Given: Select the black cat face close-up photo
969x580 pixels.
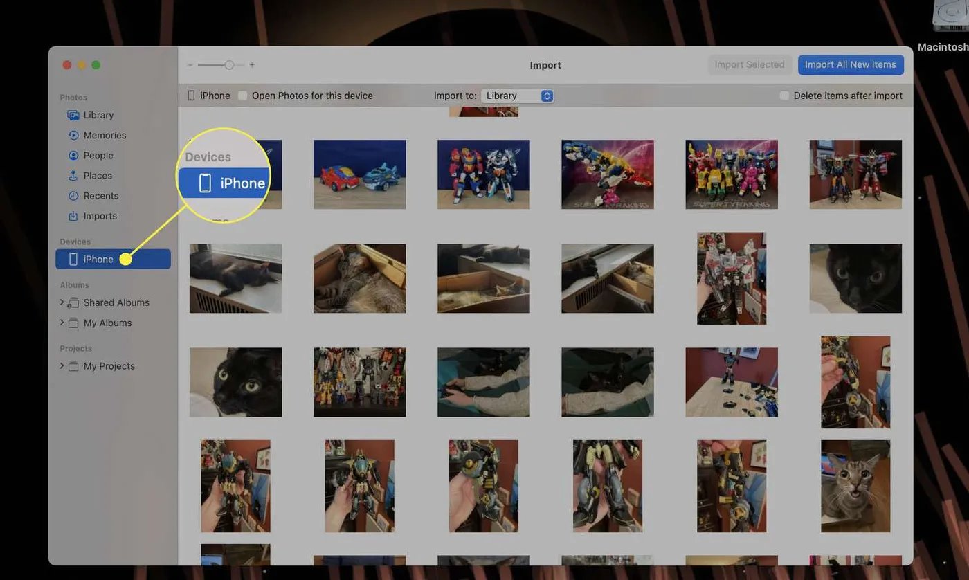Looking at the screenshot, I should pyautogui.click(x=855, y=278).
